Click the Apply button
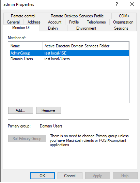Image resolution: width=140 pixels, height=183 pixels. point(97,176)
